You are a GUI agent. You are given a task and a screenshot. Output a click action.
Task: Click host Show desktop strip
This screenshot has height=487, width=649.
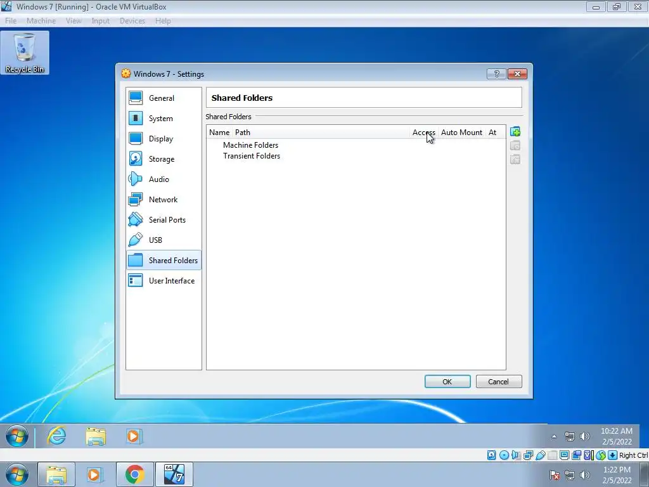[x=644, y=474]
